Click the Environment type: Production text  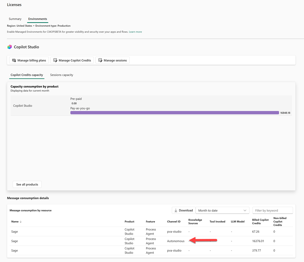click(53, 26)
